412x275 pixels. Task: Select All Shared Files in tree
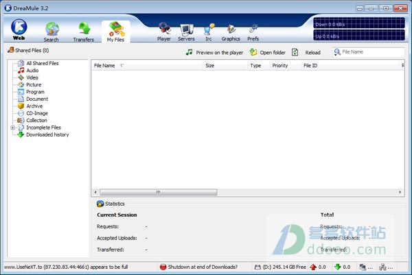43,63
